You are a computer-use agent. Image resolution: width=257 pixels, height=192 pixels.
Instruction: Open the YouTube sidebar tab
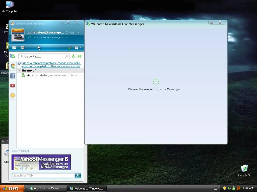click(13, 85)
